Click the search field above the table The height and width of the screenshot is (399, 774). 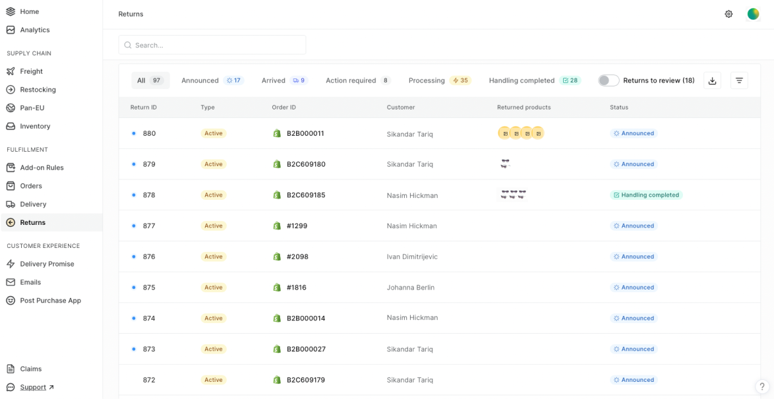211,44
